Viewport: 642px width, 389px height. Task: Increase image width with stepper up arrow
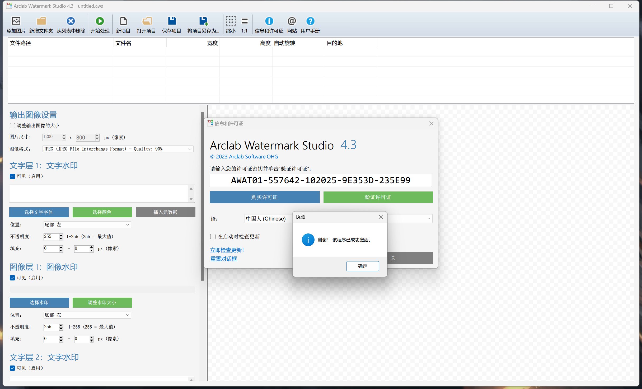click(x=64, y=135)
